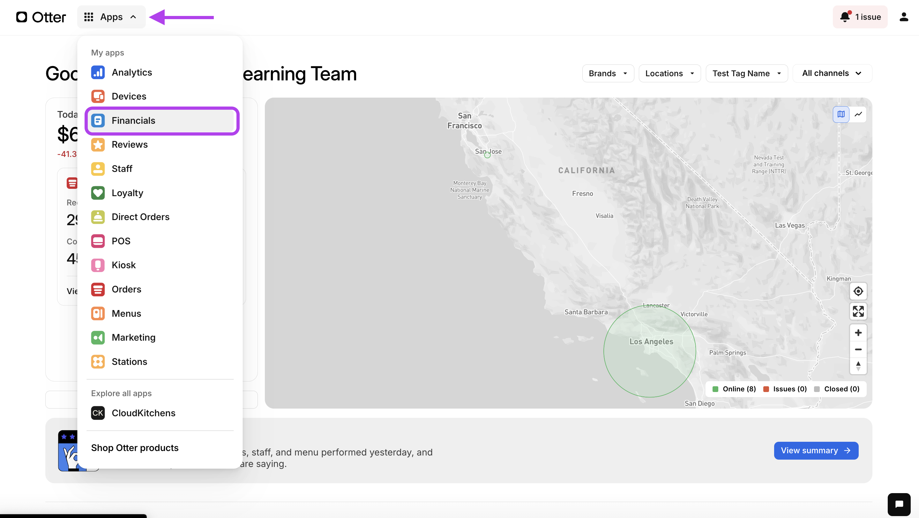Zoom in on the map
The width and height of the screenshot is (919, 518).
coord(858,333)
